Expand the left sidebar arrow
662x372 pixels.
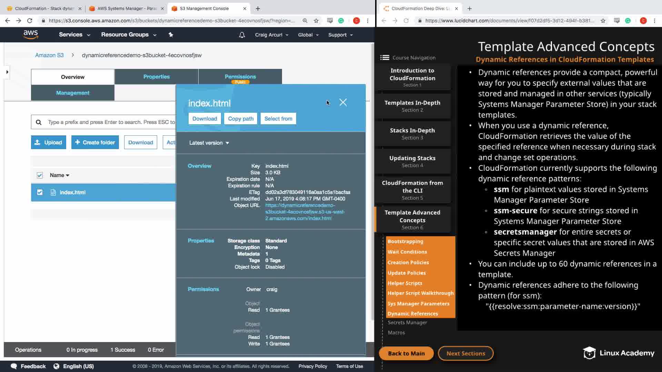[7, 72]
